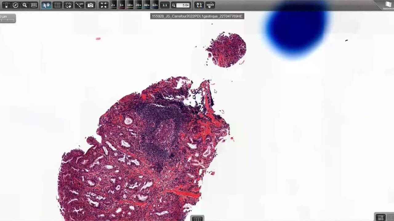Open the annotation list panel

point(57,5)
